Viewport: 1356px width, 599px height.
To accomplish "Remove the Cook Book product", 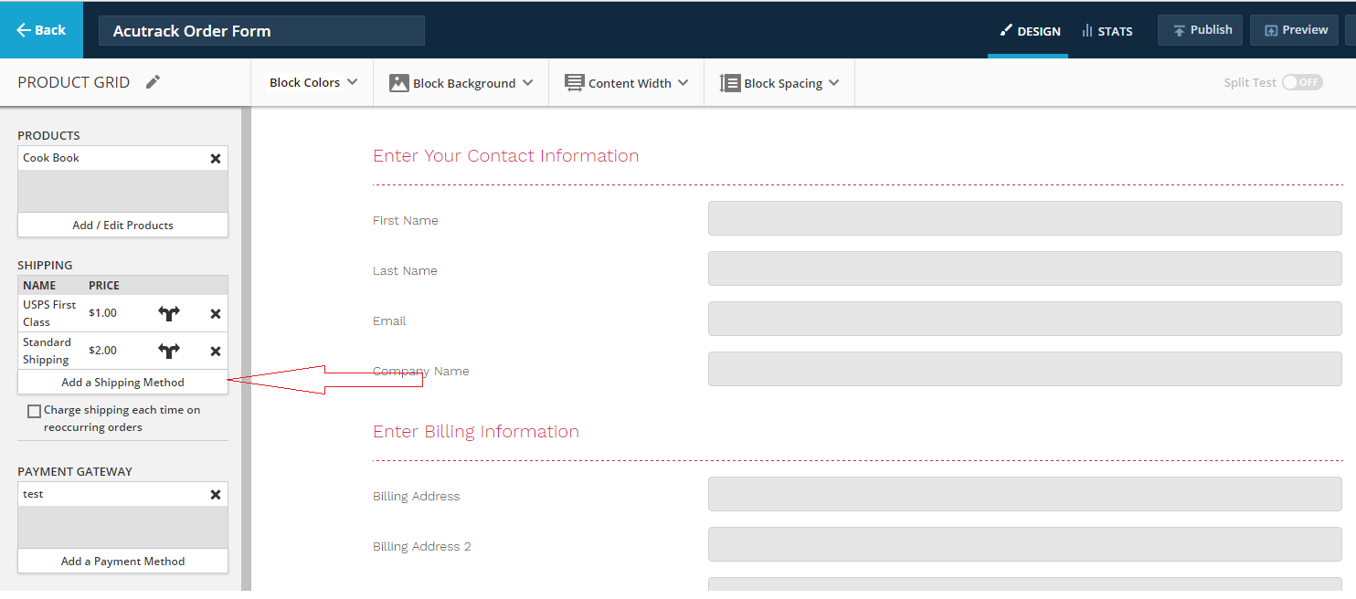I will pos(216,158).
